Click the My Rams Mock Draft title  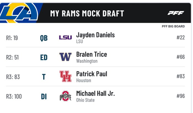tap(87, 13)
